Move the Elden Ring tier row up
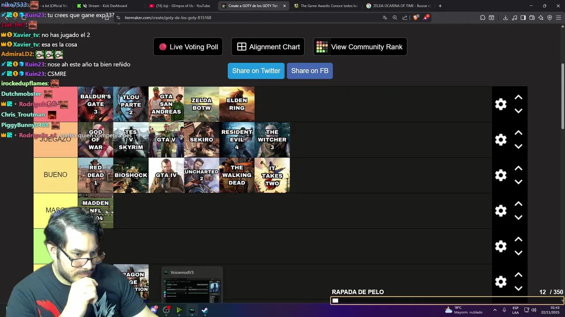Screen dimensions: 565x317 point(519,97)
